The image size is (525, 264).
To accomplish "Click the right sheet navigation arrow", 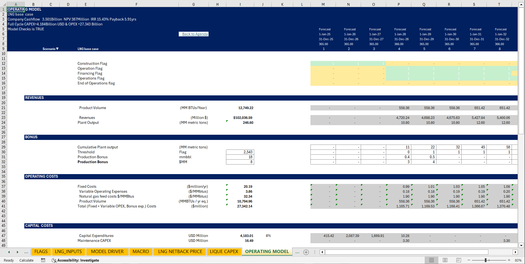I will click(17, 252).
